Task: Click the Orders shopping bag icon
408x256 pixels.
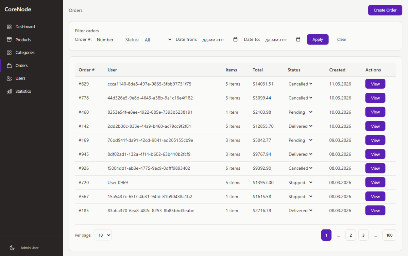Action: [x=9, y=66]
